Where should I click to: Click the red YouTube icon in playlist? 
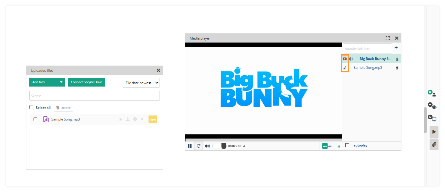coord(345,59)
